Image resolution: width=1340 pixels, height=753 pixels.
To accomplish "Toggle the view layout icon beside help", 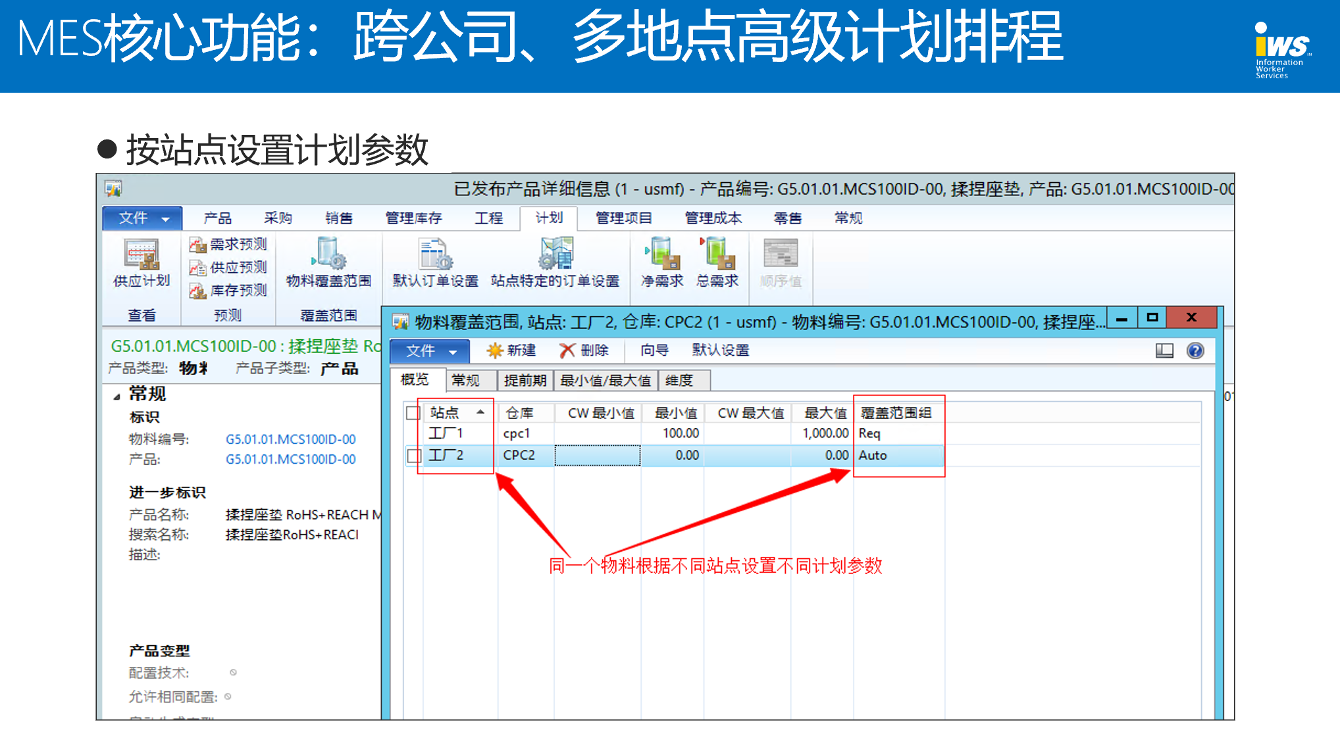I will (1164, 351).
